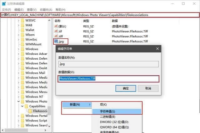Expand the WAB tree node

pos(18,25)
